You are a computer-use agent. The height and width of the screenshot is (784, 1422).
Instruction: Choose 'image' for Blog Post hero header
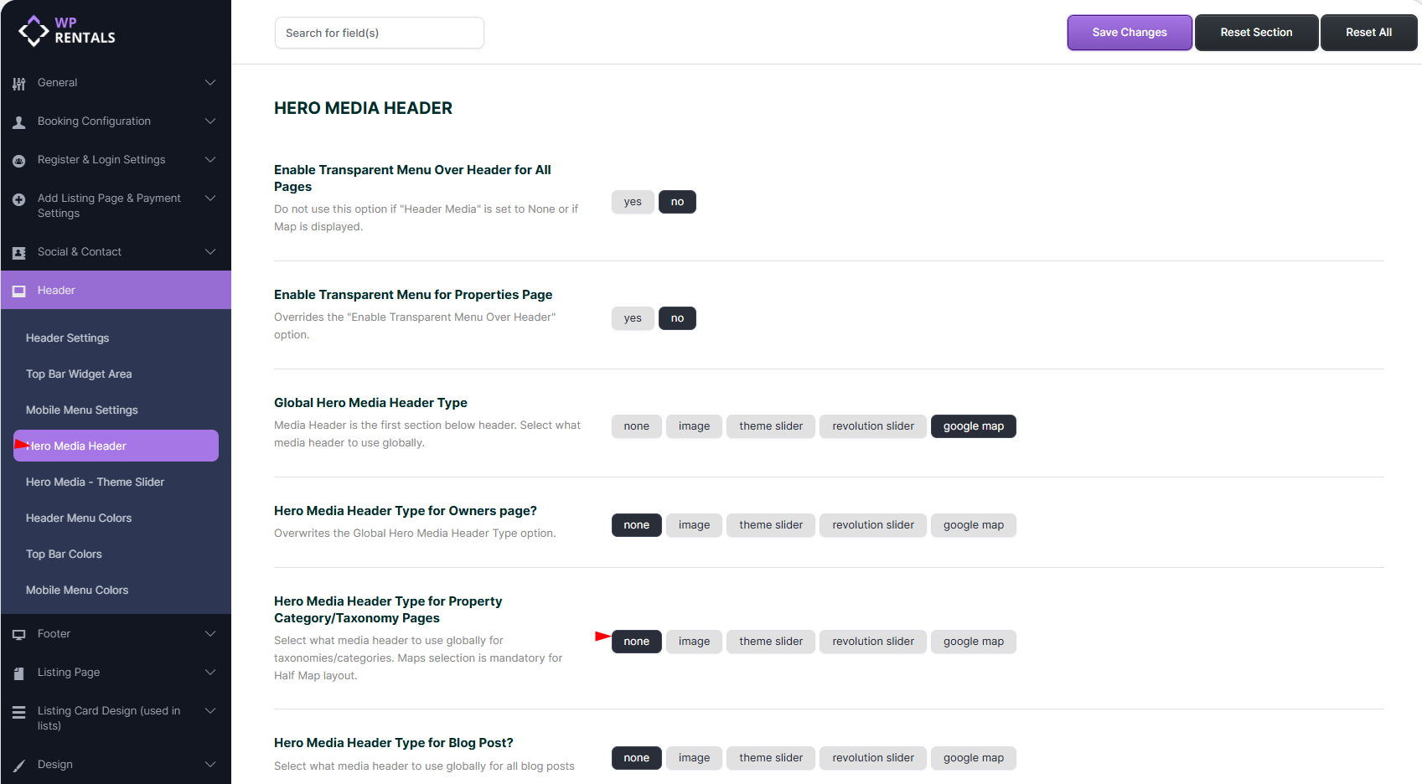(694, 758)
